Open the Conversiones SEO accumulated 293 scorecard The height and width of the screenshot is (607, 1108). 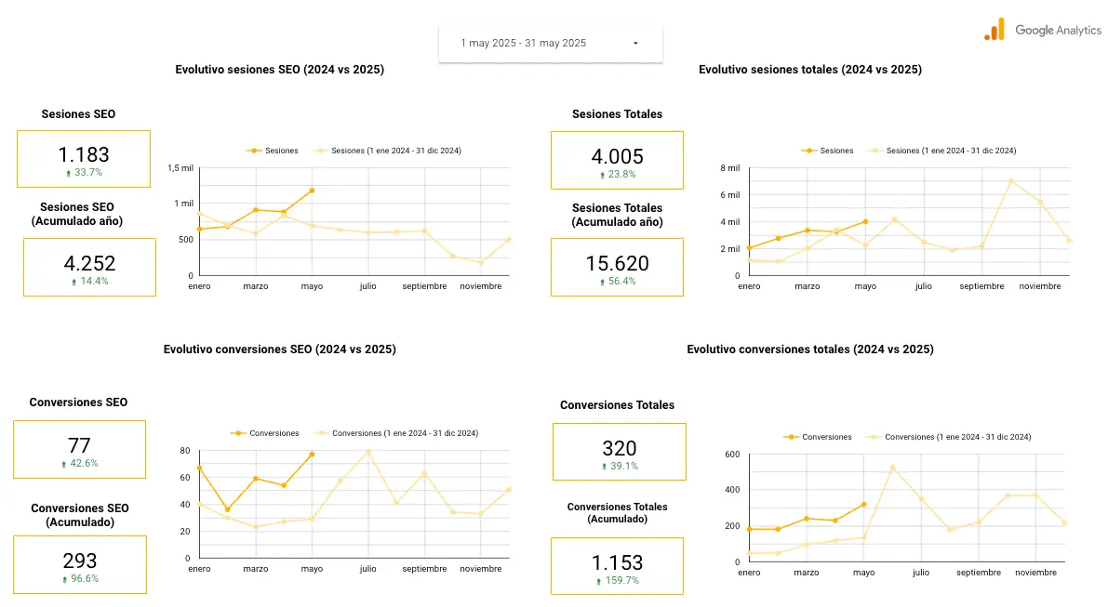(x=79, y=564)
